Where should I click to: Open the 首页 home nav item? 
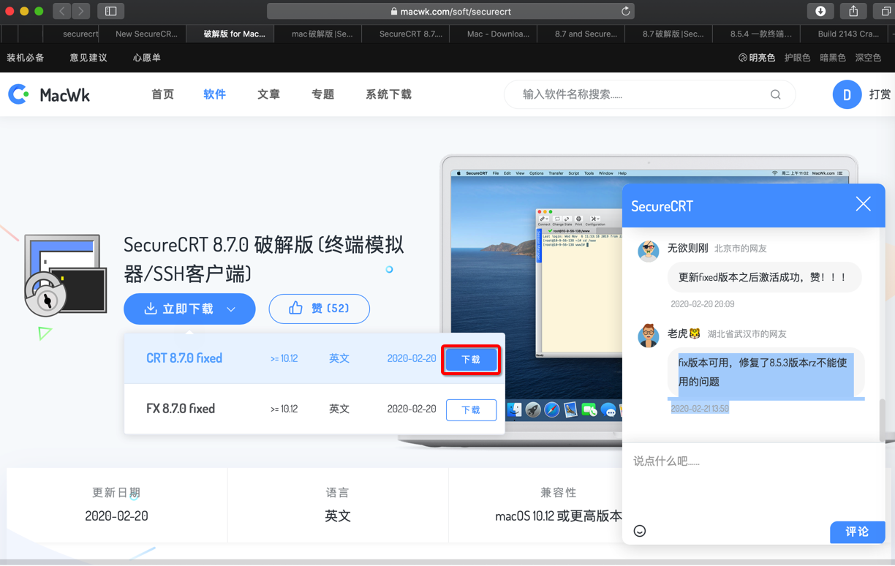click(162, 94)
